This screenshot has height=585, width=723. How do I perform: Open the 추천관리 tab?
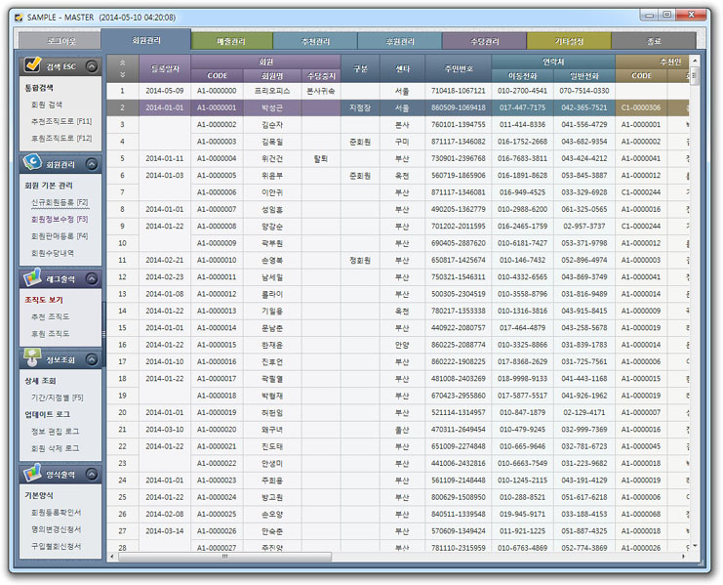click(x=315, y=41)
